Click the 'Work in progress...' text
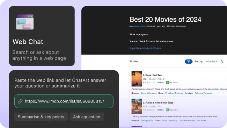227x128 pixels. 140,35
